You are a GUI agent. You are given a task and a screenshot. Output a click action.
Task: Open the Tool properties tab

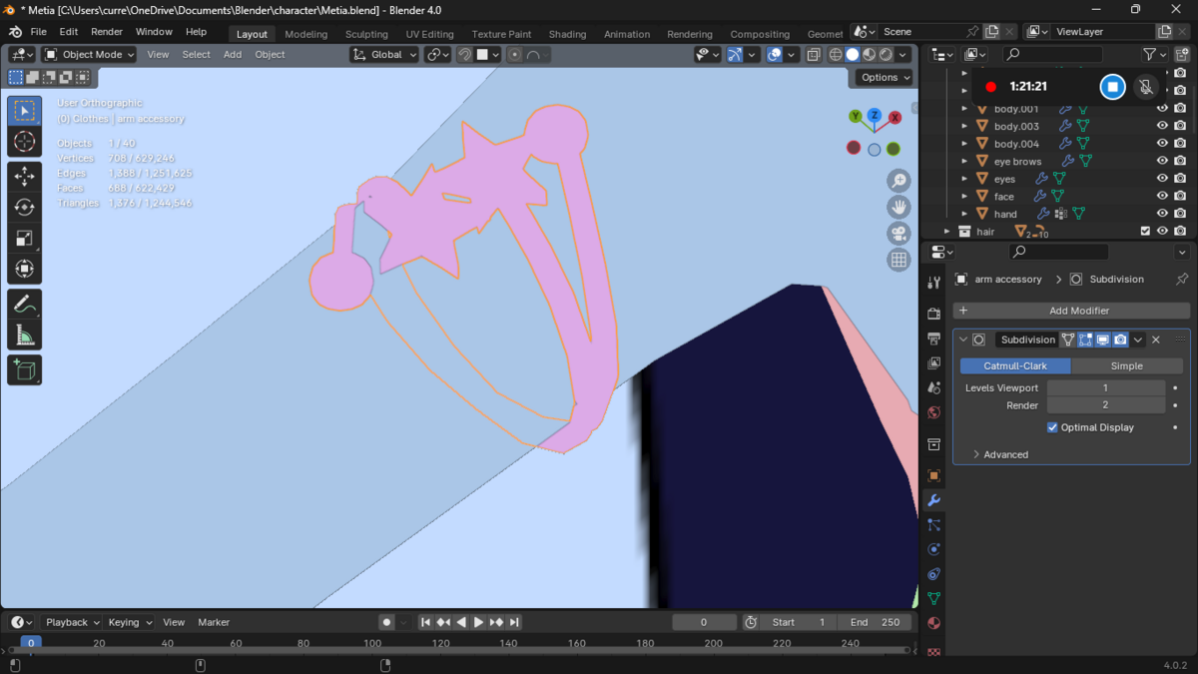click(933, 283)
